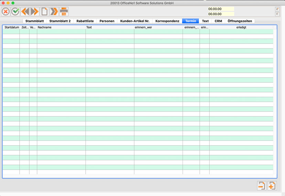This screenshot has height=196, width=285.
Task: Click the decrease font size icon
Action: pyautogui.click(x=277, y=14)
